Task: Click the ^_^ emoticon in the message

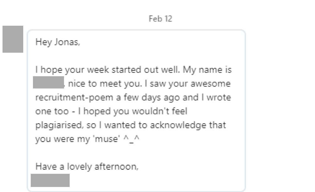Action: coord(131,139)
